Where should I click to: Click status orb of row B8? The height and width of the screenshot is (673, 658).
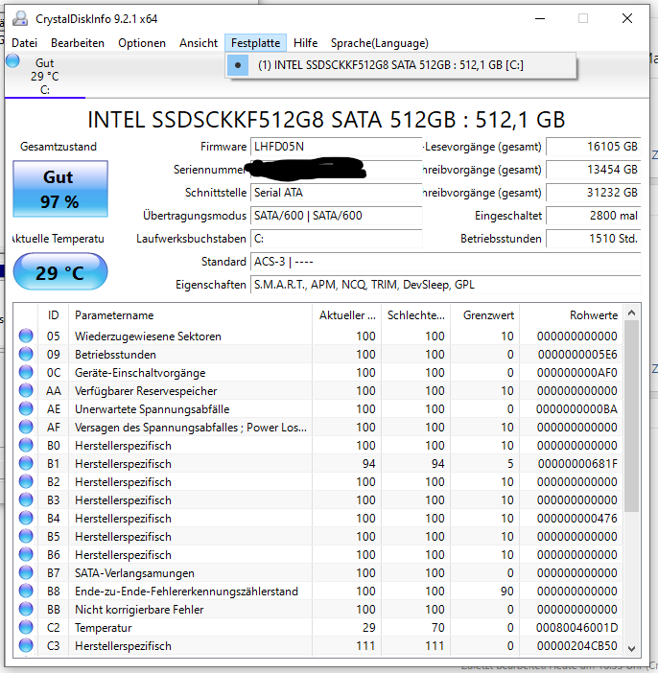coord(26,591)
